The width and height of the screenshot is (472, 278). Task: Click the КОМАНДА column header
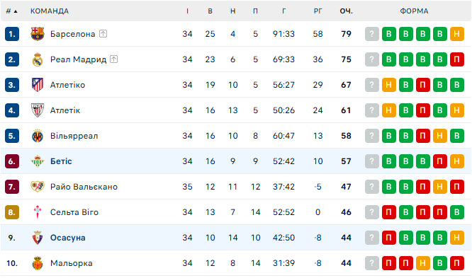[x=50, y=11]
